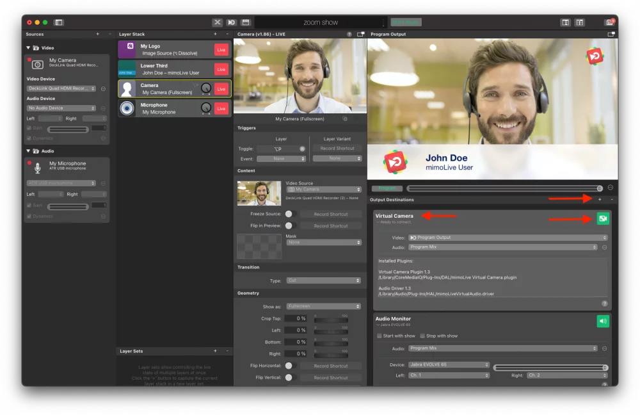The width and height of the screenshot is (640, 415).
Task: Open help icon in Virtual Camera panel
Action: tap(605, 304)
